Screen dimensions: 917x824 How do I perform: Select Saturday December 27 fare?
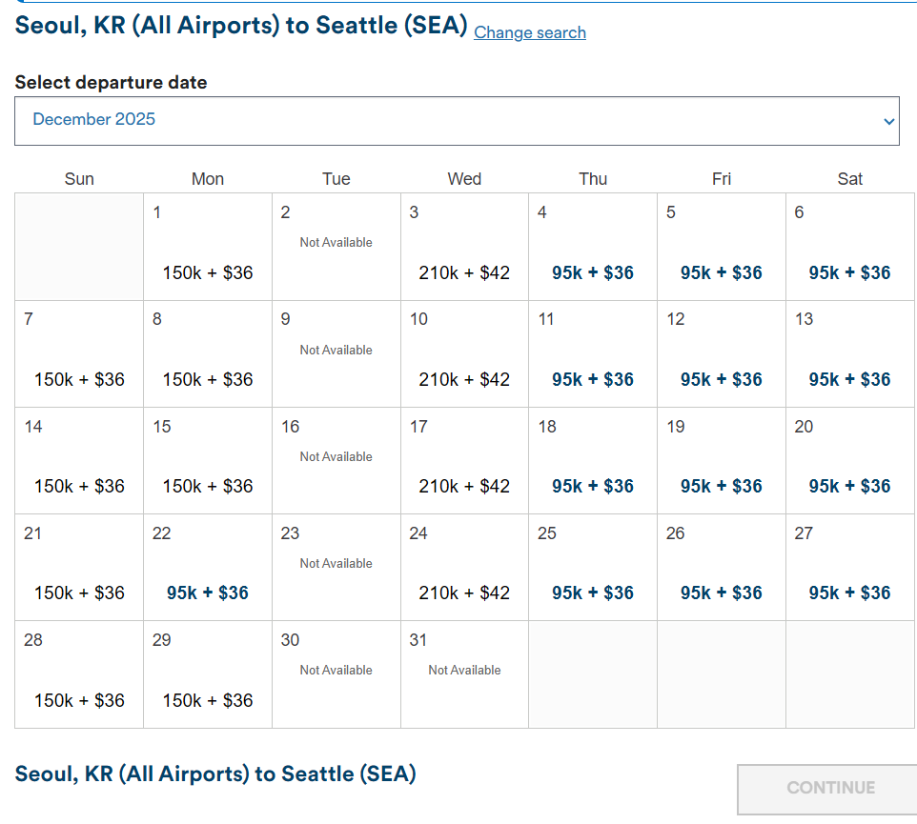(x=850, y=568)
